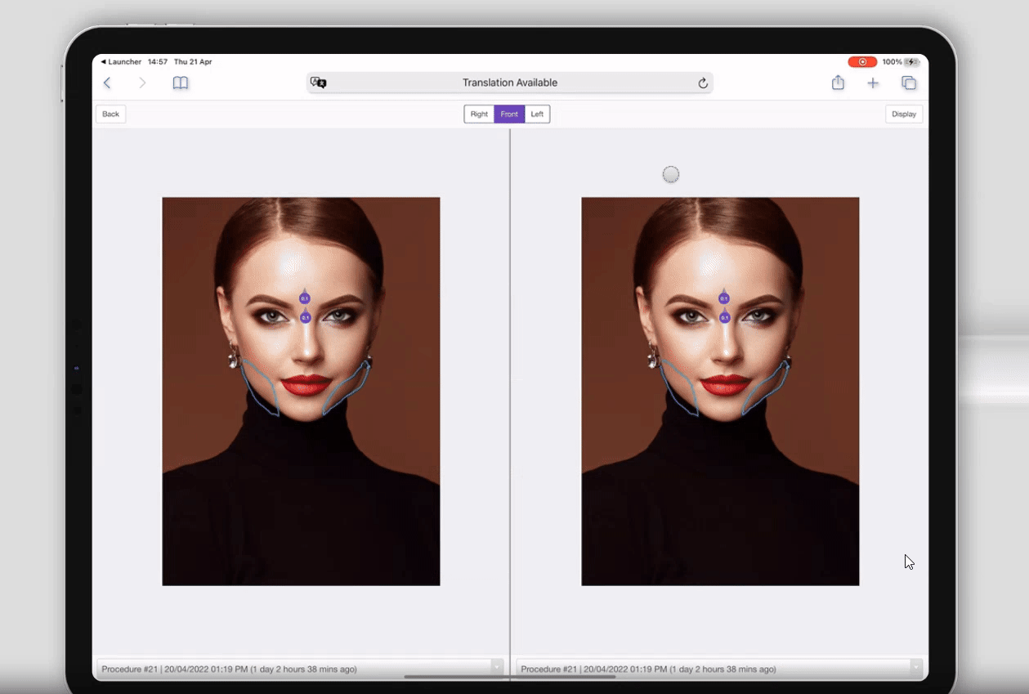This screenshot has width=1029, height=694.
Task: Open a new tab with plus icon
Action: click(873, 83)
